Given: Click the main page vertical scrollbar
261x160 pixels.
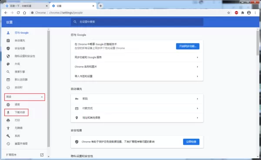Looking at the screenshot, I should [258, 43].
